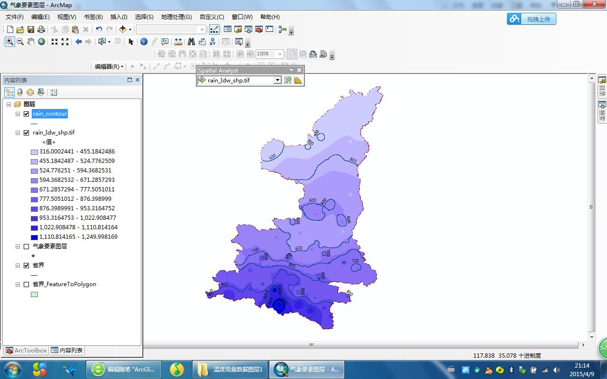Open Find binoculars tool
Viewport: 607px width, 379px height.
tap(192, 42)
